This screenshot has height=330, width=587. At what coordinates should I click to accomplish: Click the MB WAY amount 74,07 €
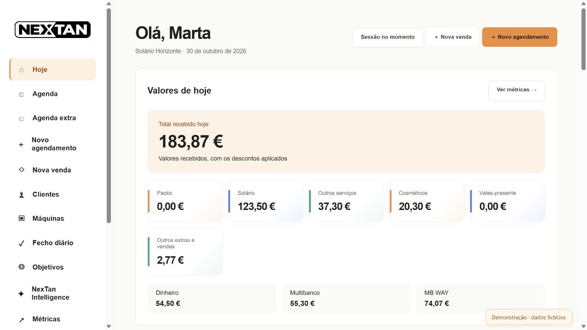click(x=437, y=304)
